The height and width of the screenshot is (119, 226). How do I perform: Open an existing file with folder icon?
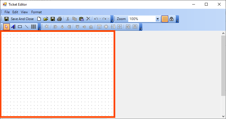(46, 19)
